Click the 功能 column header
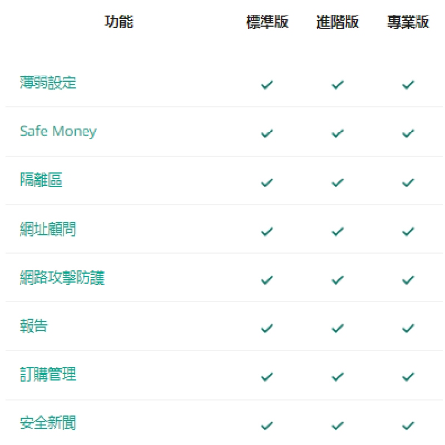445x445 pixels. pos(119,22)
